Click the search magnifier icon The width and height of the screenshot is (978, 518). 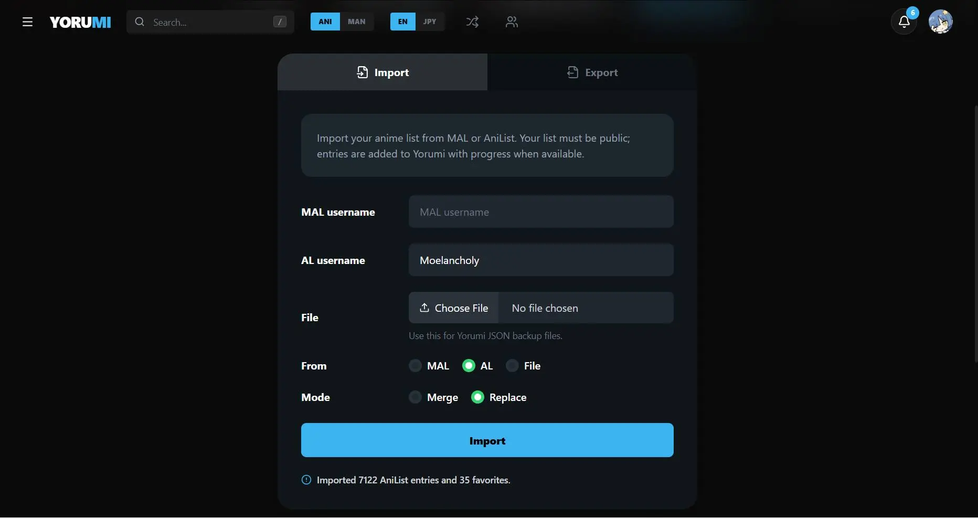click(x=140, y=22)
